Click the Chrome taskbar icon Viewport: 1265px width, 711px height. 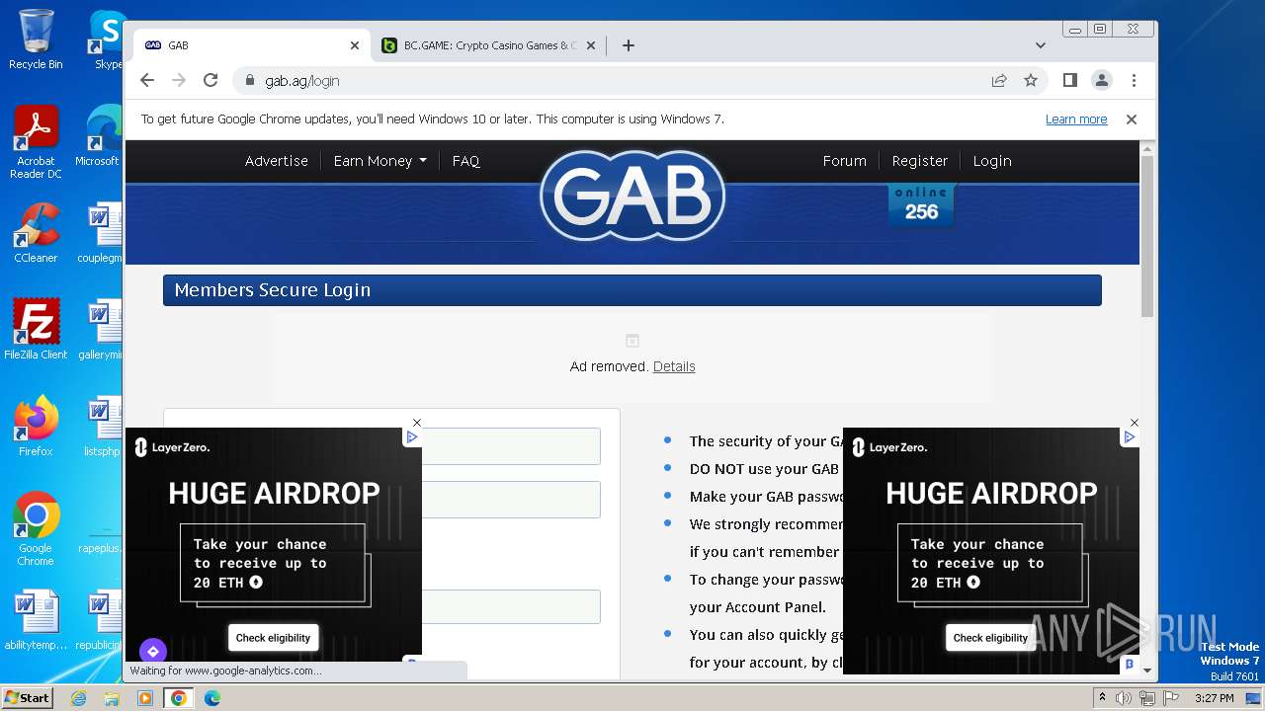tap(179, 698)
